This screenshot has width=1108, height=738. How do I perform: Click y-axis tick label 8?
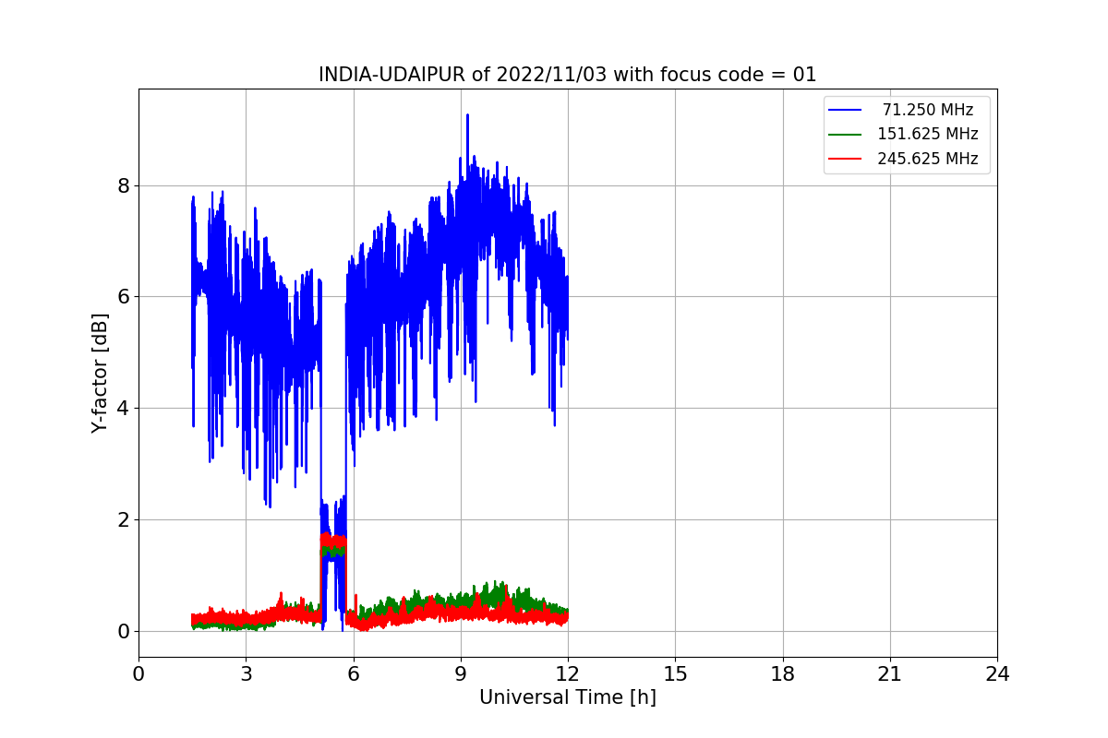click(x=124, y=185)
